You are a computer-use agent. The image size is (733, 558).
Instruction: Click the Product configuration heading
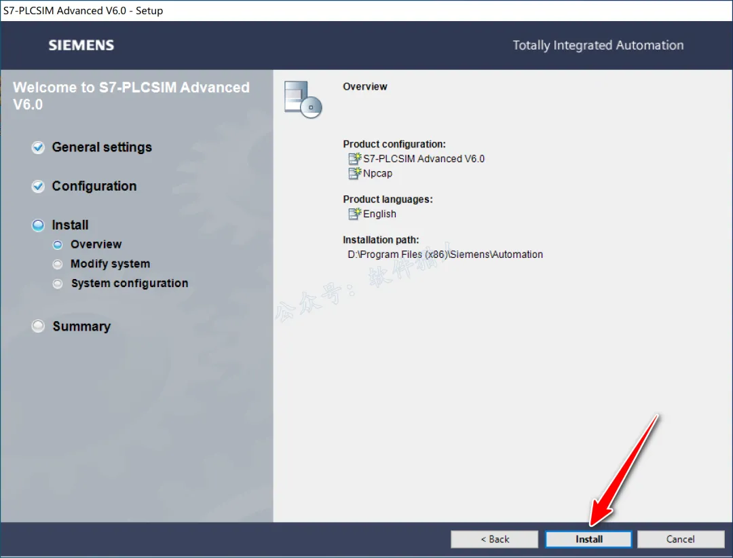click(394, 144)
